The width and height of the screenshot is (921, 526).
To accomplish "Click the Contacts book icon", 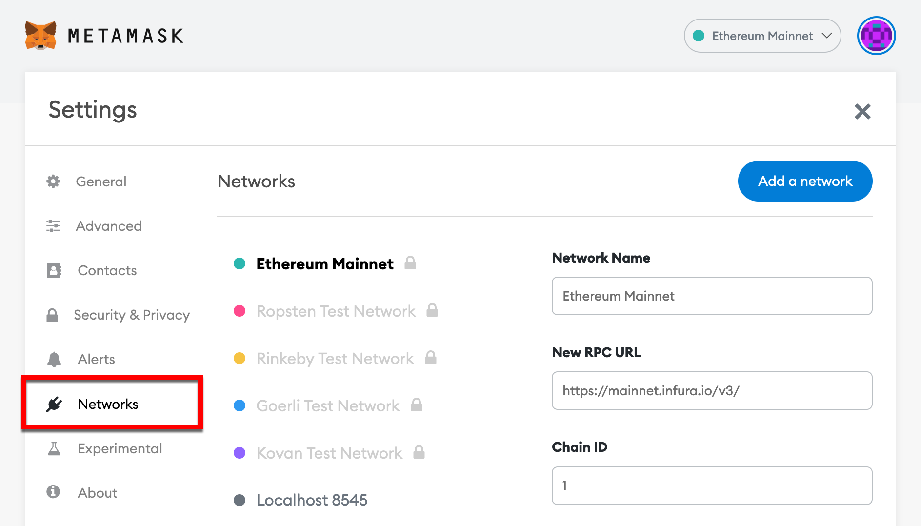I will coord(54,270).
